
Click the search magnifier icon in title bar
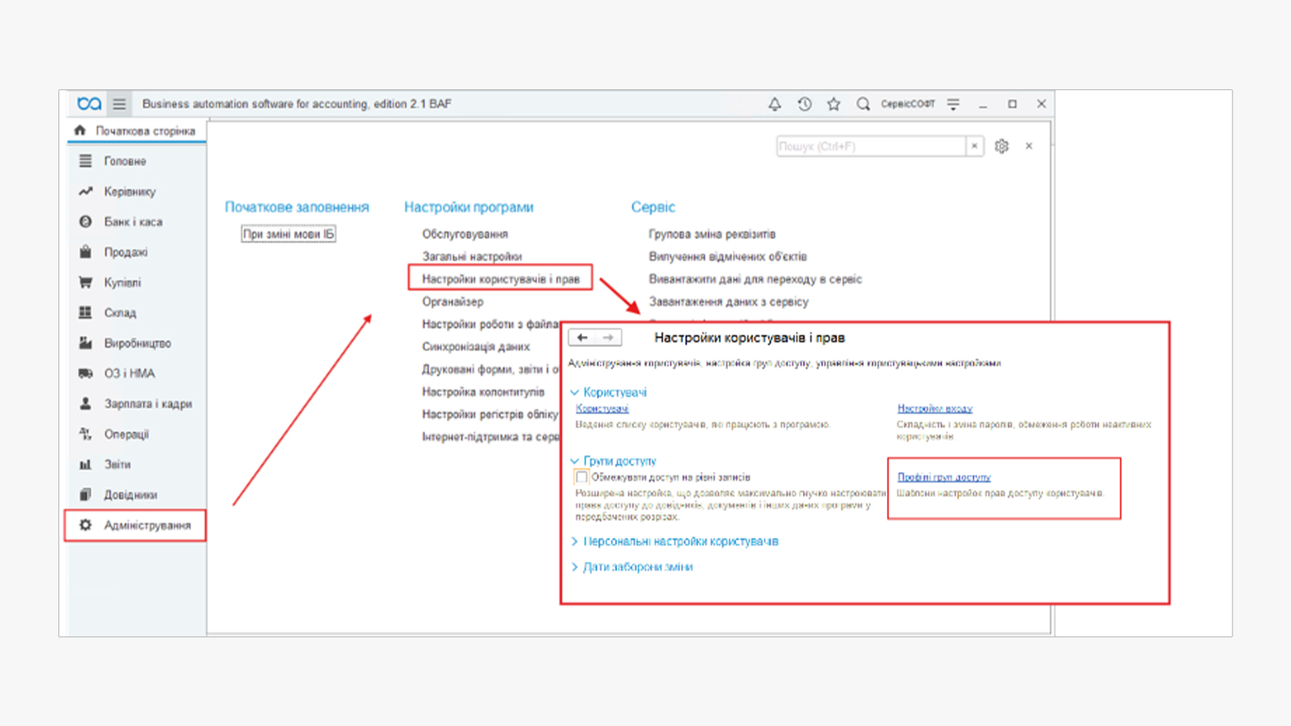point(863,104)
